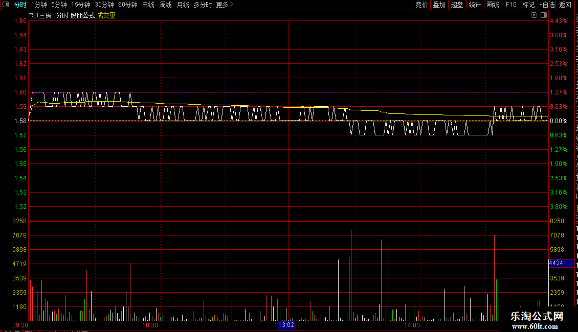Click the 返回 back button
This screenshot has width=578, height=332.
[x=565, y=5]
